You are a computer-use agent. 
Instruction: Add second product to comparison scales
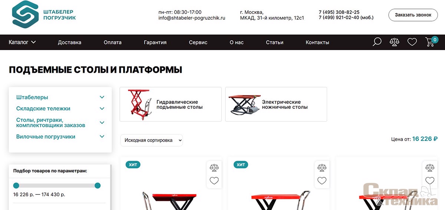(x=322, y=168)
